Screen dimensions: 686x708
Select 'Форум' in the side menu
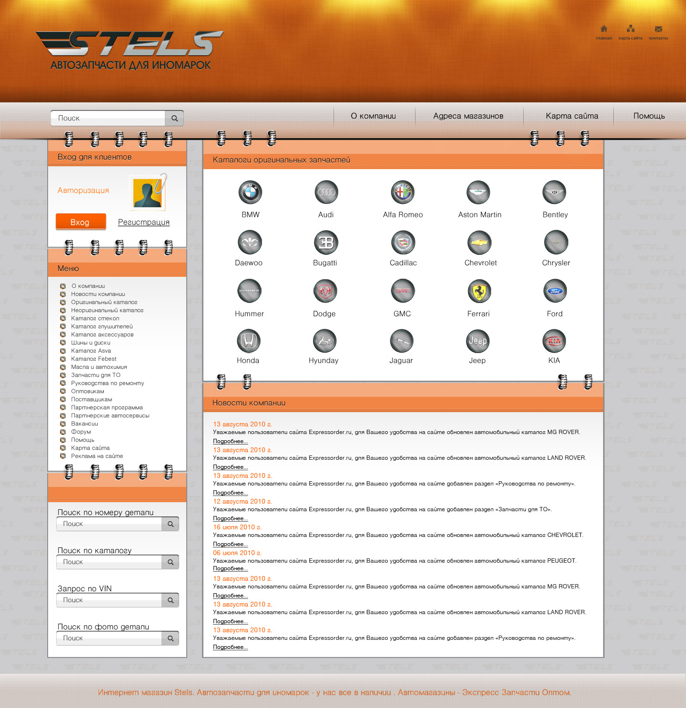81,432
